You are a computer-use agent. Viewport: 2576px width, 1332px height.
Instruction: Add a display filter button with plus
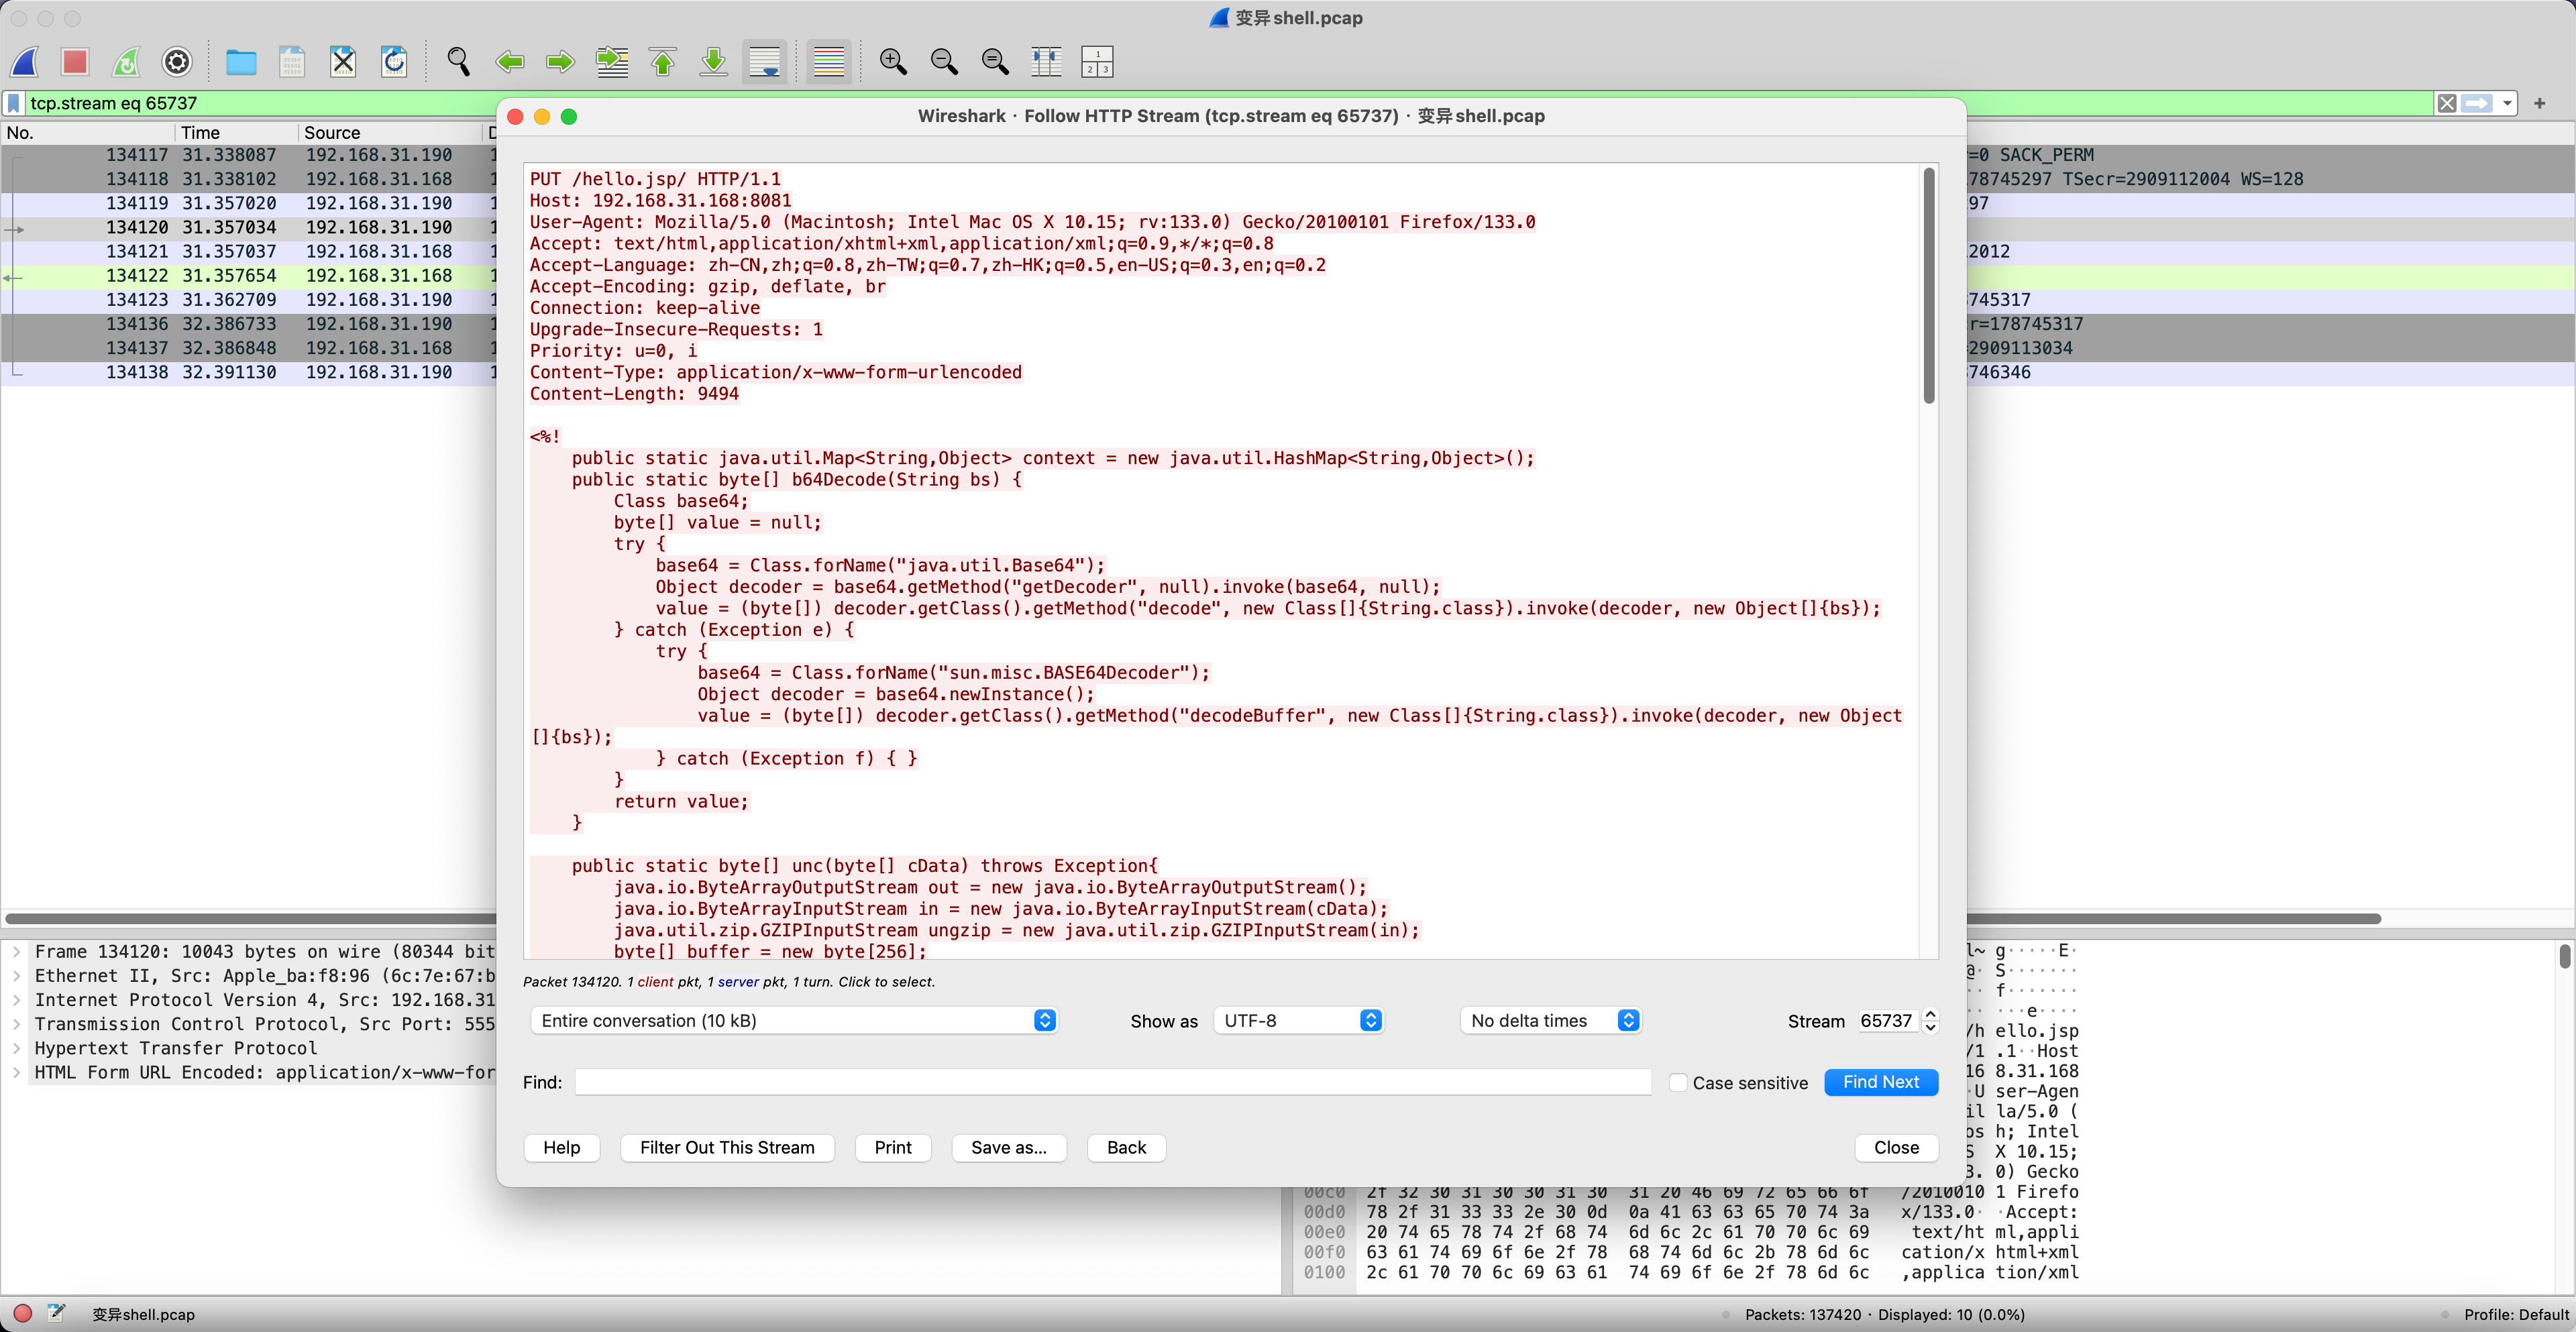[x=2539, y=103]
